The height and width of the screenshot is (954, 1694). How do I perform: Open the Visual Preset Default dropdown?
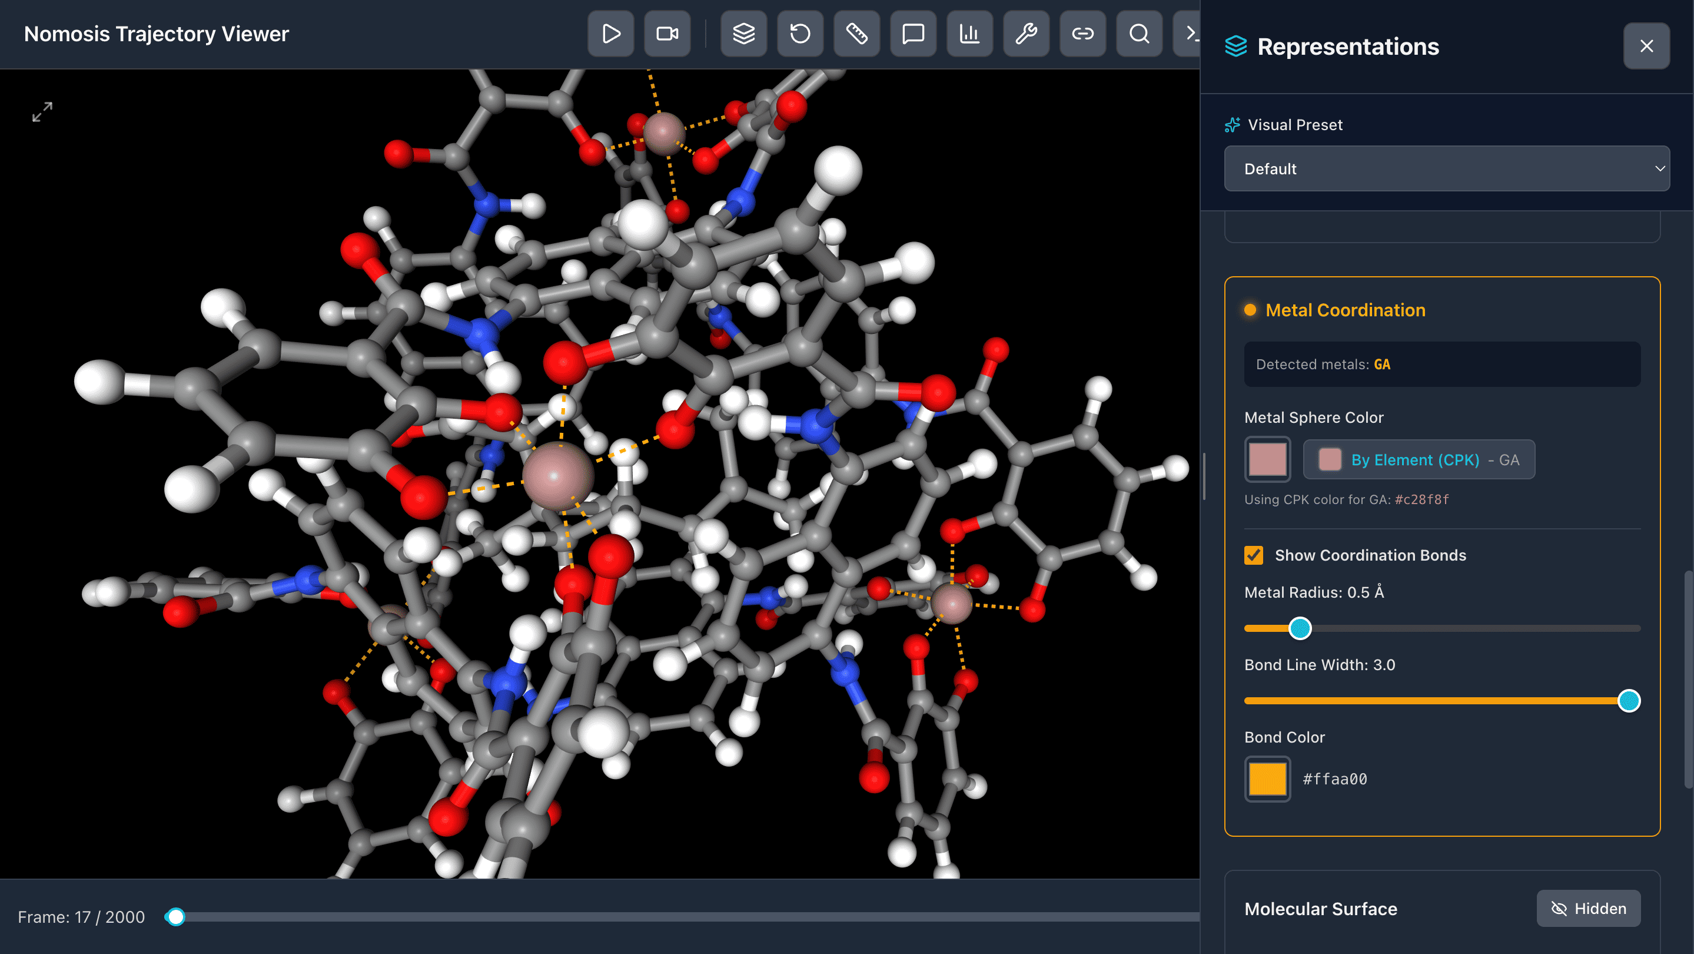(1446, 169)
